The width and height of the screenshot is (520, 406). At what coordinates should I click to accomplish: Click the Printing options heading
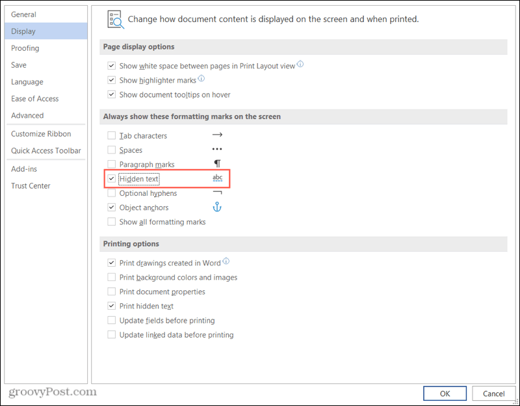coord(131,244)
